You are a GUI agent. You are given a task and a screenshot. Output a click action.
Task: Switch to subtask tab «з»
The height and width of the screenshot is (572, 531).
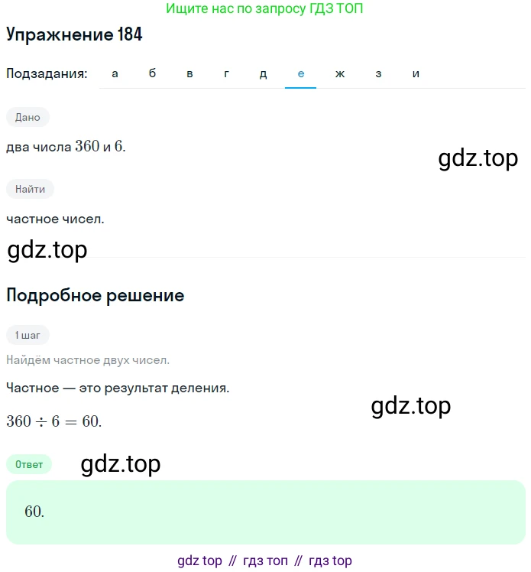378,73
